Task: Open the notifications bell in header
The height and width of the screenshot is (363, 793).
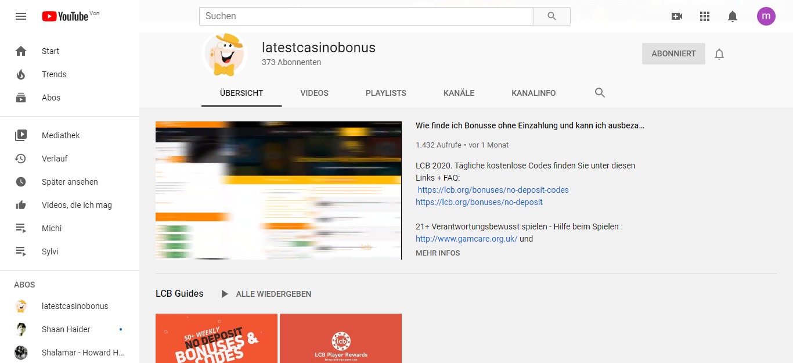Action: click(733, 16)
